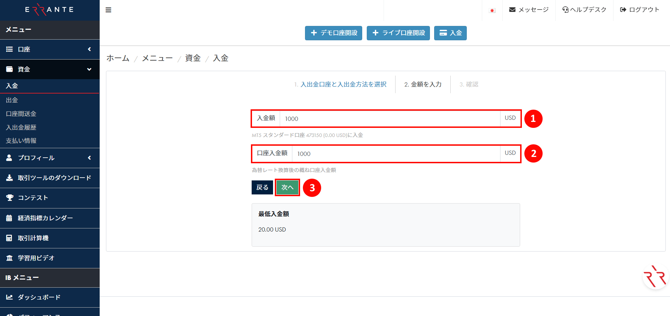
Task: Click ログアウト to sign out
Action: (x=639, y=10)
